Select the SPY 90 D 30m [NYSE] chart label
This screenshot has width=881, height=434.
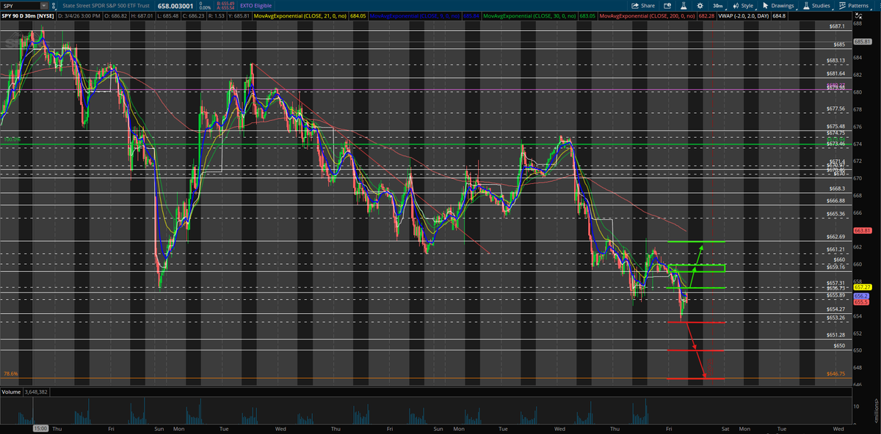pos(26,15)
